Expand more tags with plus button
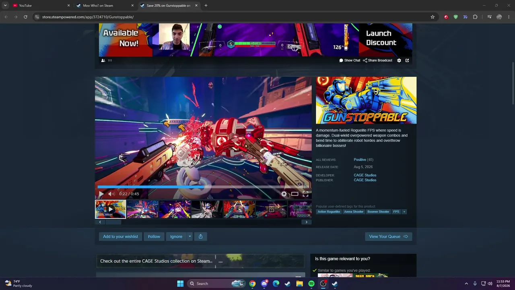This screenshot has width=515, height=290. 404,212
